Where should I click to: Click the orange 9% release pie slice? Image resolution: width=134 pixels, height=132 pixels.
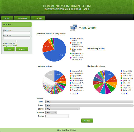click(x=113, y=84)
